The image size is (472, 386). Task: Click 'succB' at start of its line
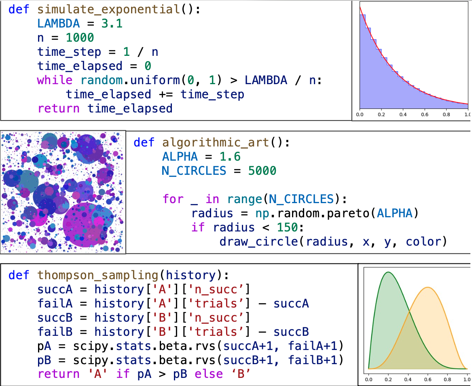[x=55, y=318]
